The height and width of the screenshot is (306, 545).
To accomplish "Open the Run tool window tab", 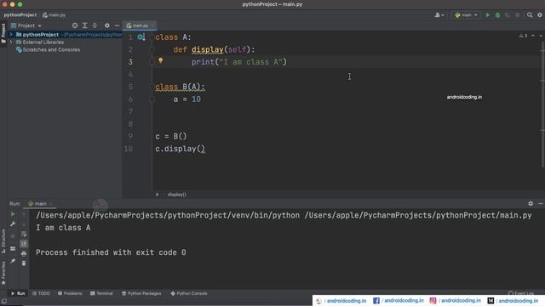I will pos(18,293).
